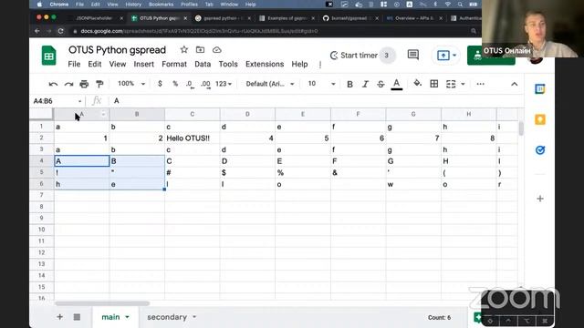The width and height of the screenshot is (584, 328).
Task: Reload the page in Chrome
Action: pos(61,31)
